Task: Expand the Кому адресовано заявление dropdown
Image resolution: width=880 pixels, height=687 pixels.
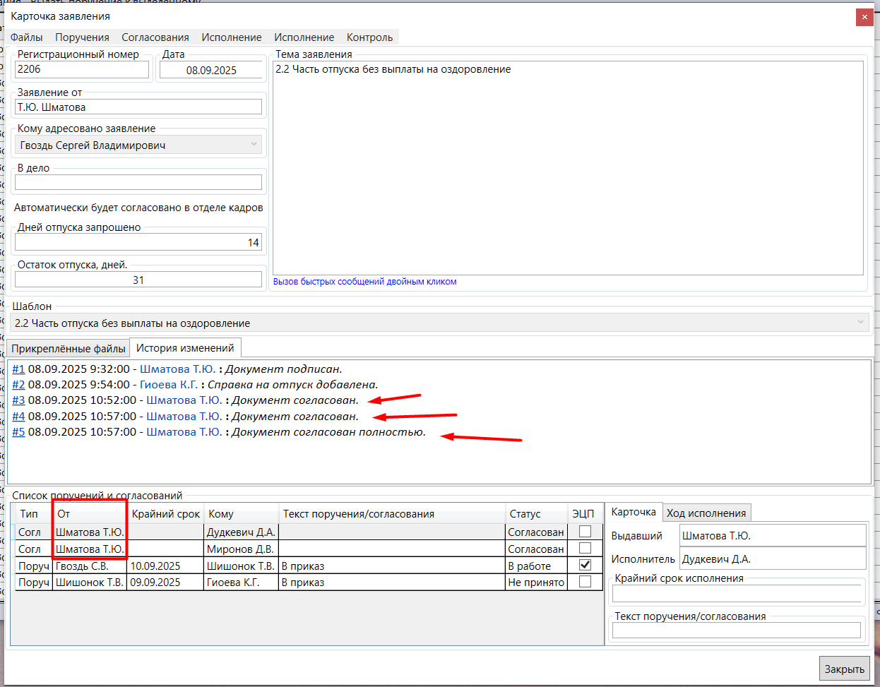Action: (254, 145)
